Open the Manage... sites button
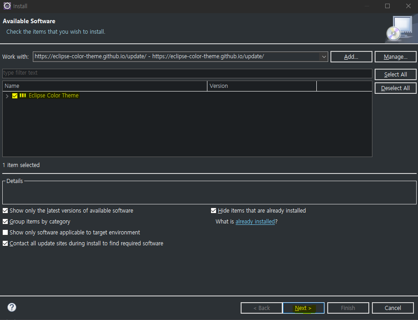Image resolution: width=418 pixels, height=320 pixels. coord(395,57)
